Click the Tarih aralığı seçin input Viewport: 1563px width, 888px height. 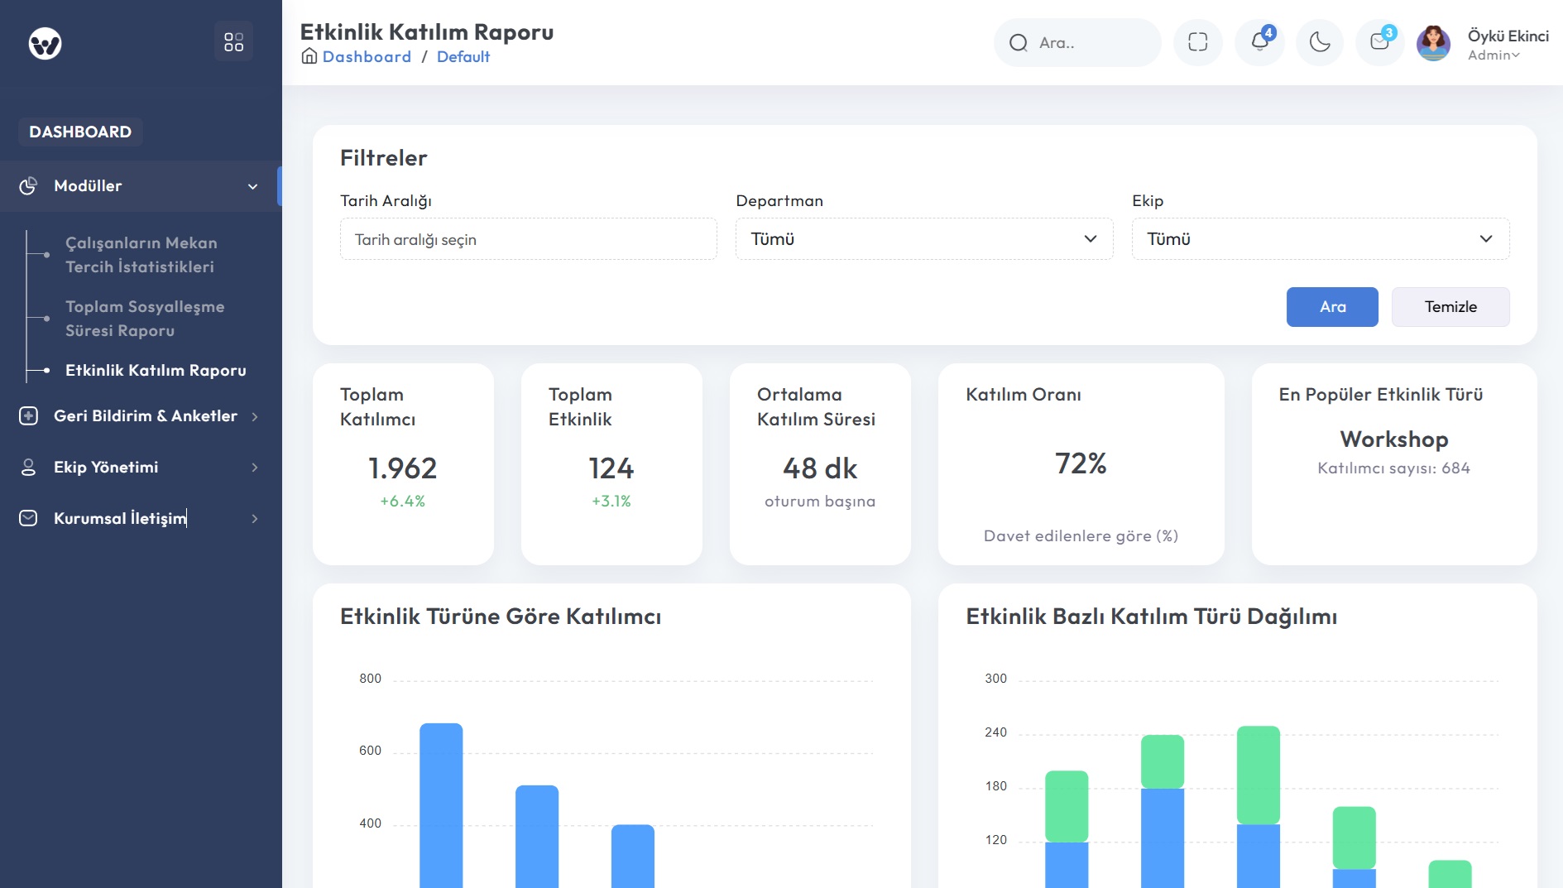[528, 239]
